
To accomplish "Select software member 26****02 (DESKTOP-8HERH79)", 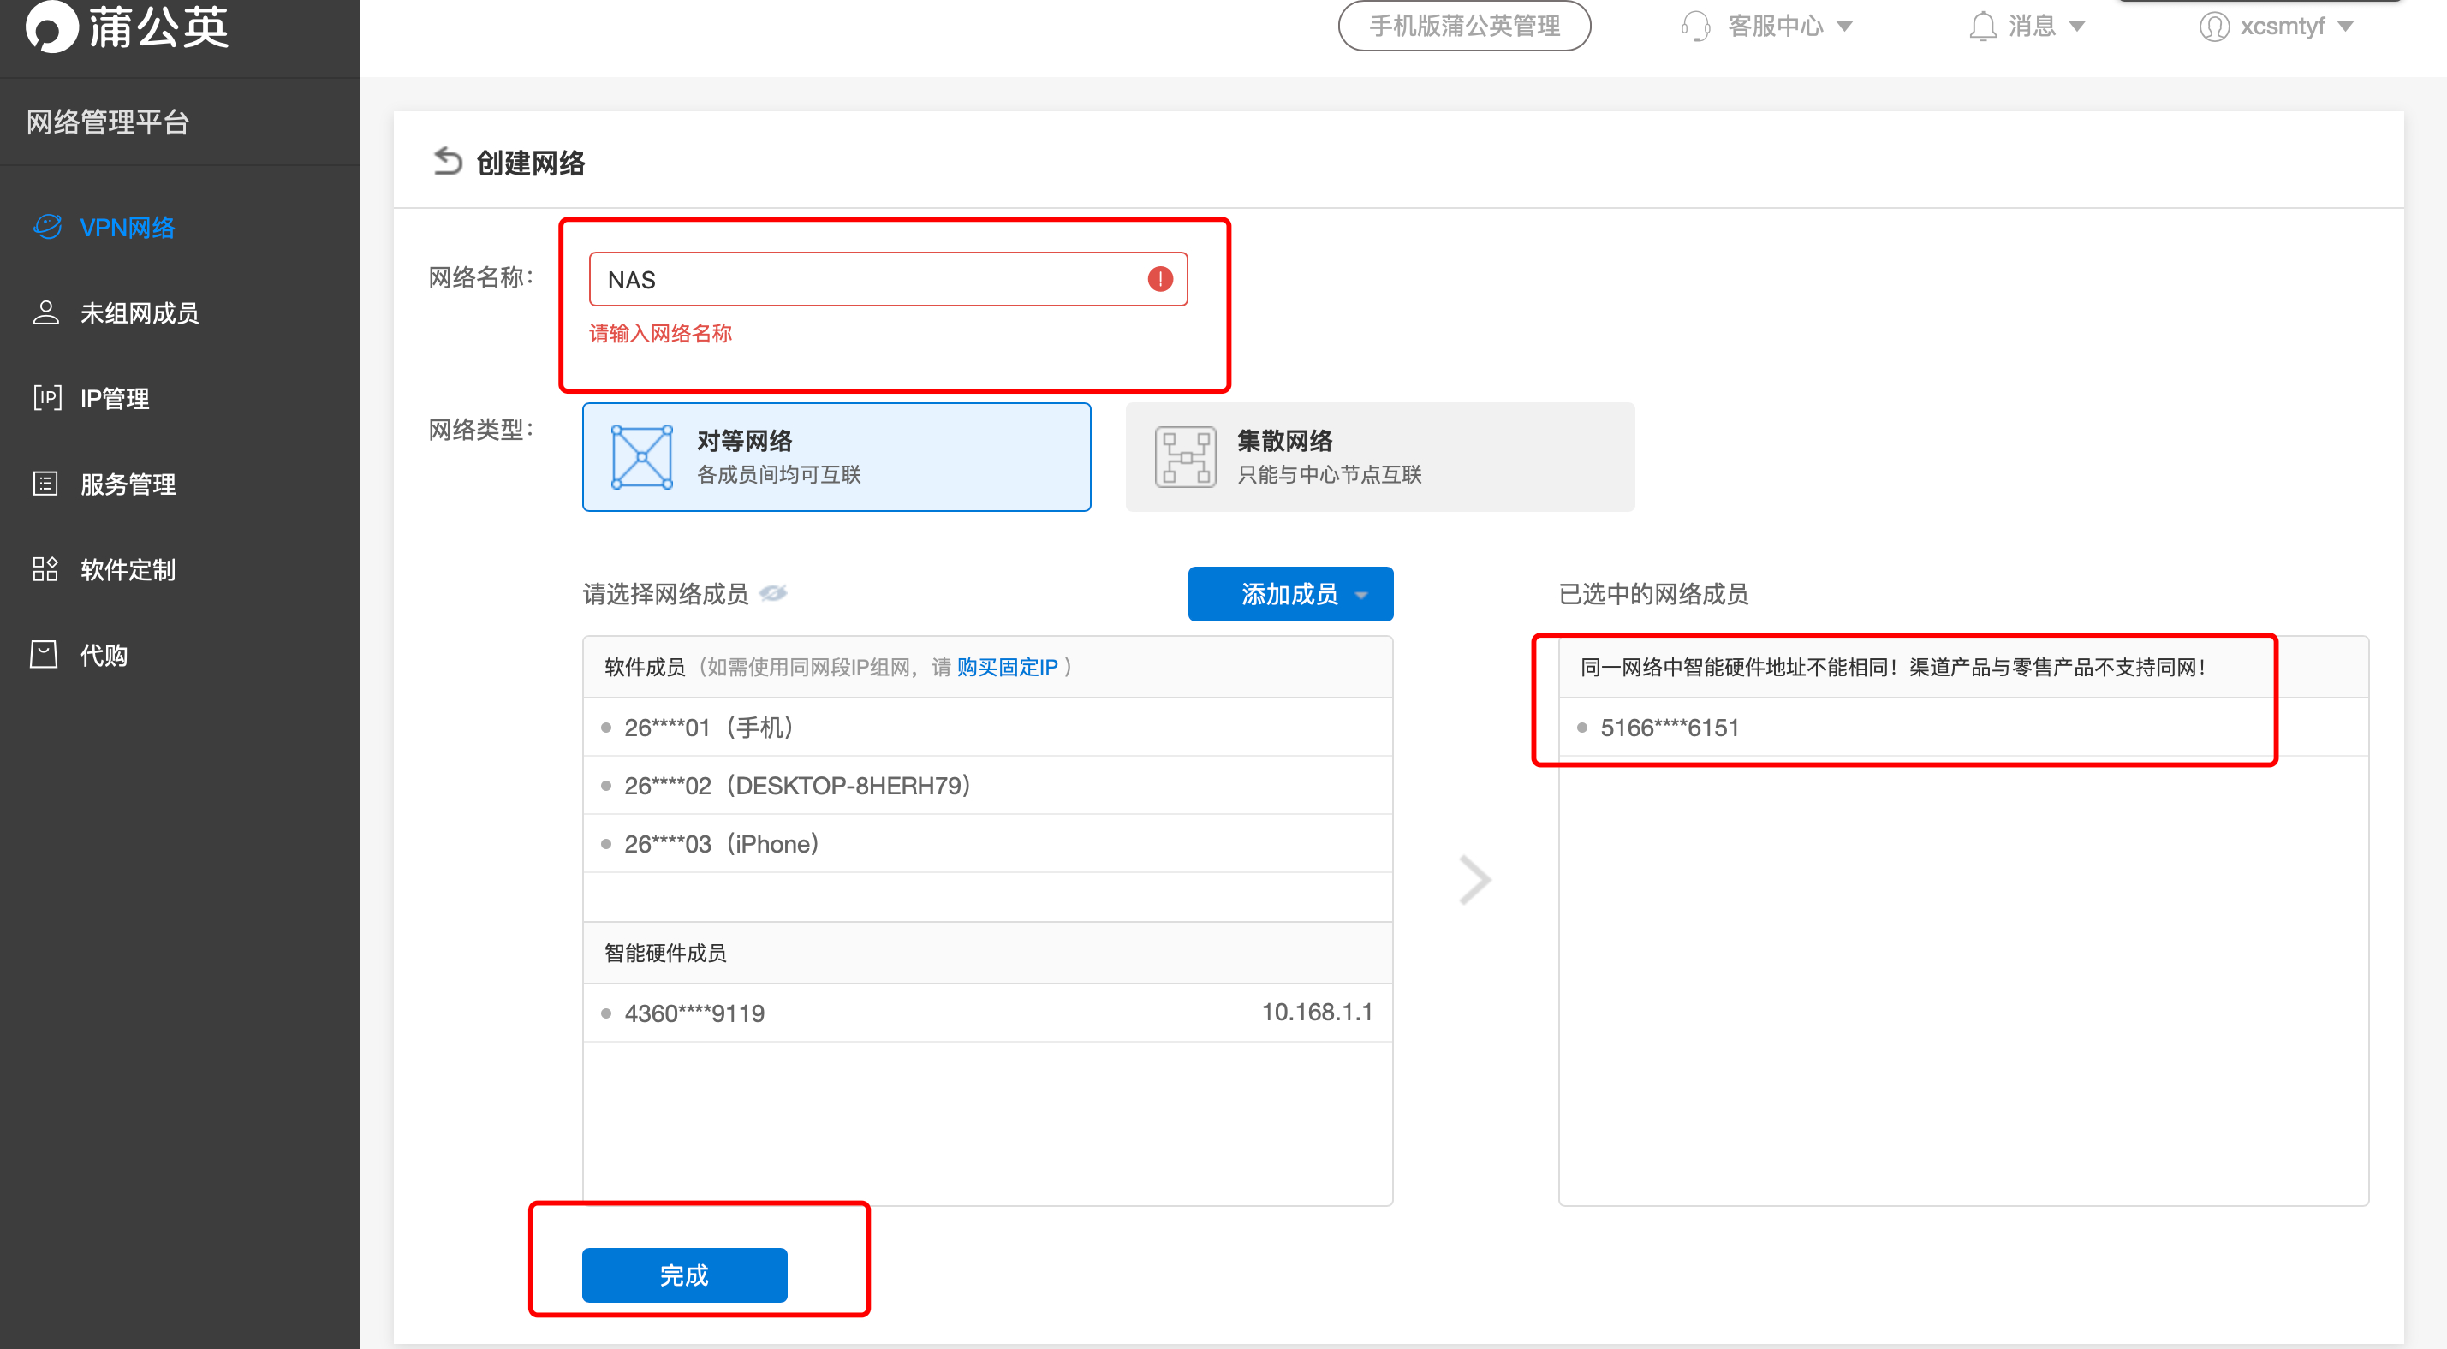I will [796, 785].
